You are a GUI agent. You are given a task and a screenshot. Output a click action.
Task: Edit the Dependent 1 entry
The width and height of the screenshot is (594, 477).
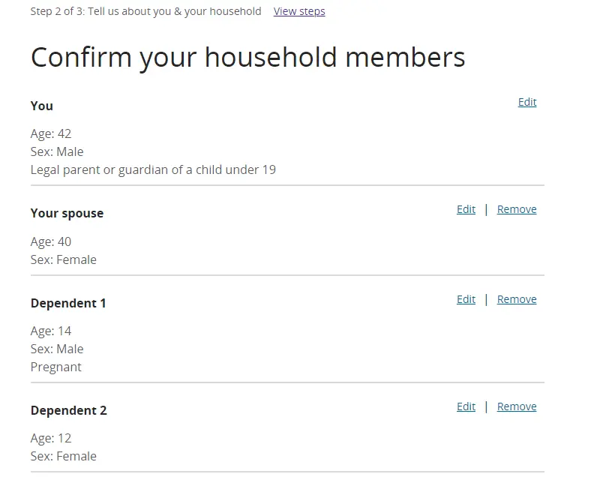coord(466,299)
